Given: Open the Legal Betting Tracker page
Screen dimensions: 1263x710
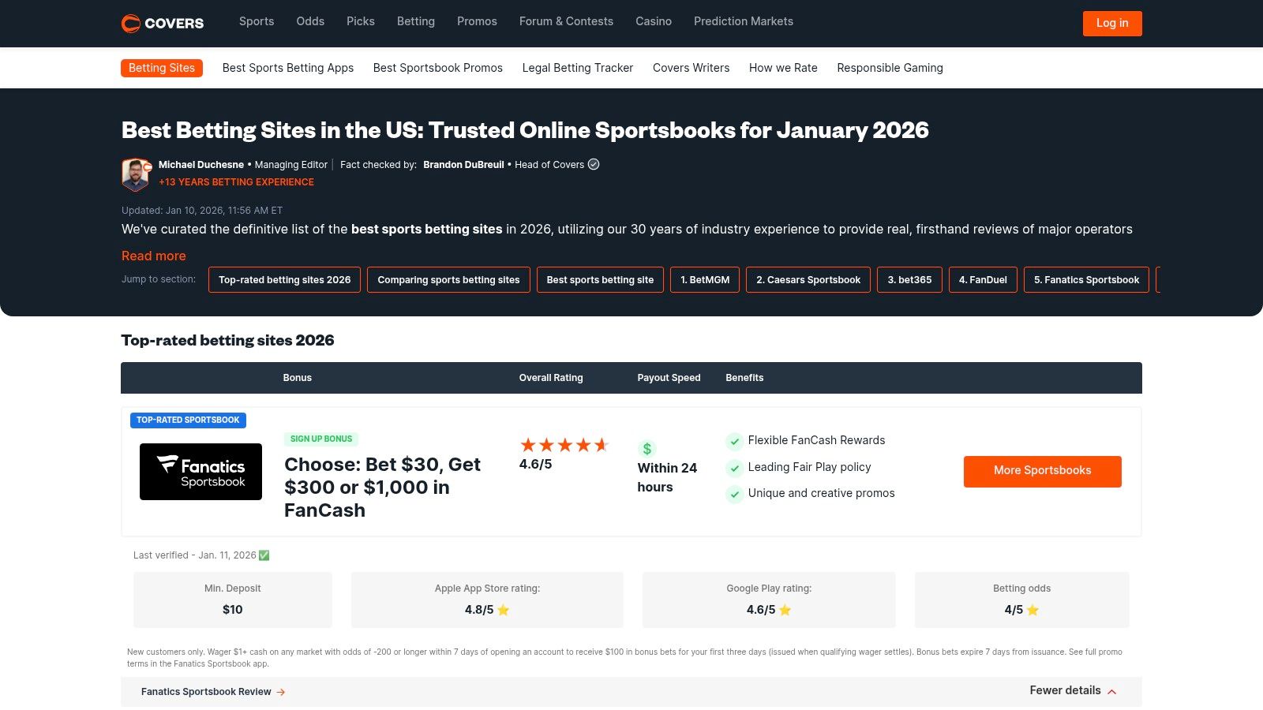Looking at the screenshot, I should click(x=577, y=68).
